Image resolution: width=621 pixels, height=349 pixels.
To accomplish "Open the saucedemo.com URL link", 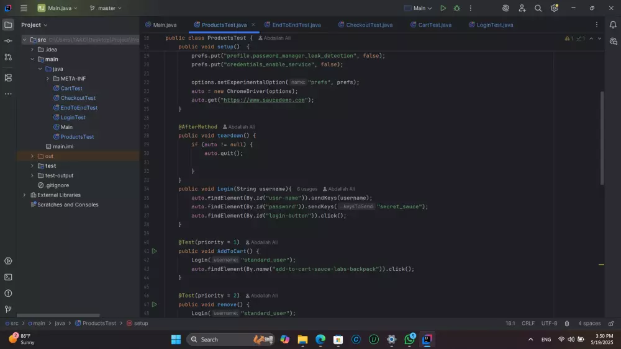I will (x=264, y=100).
